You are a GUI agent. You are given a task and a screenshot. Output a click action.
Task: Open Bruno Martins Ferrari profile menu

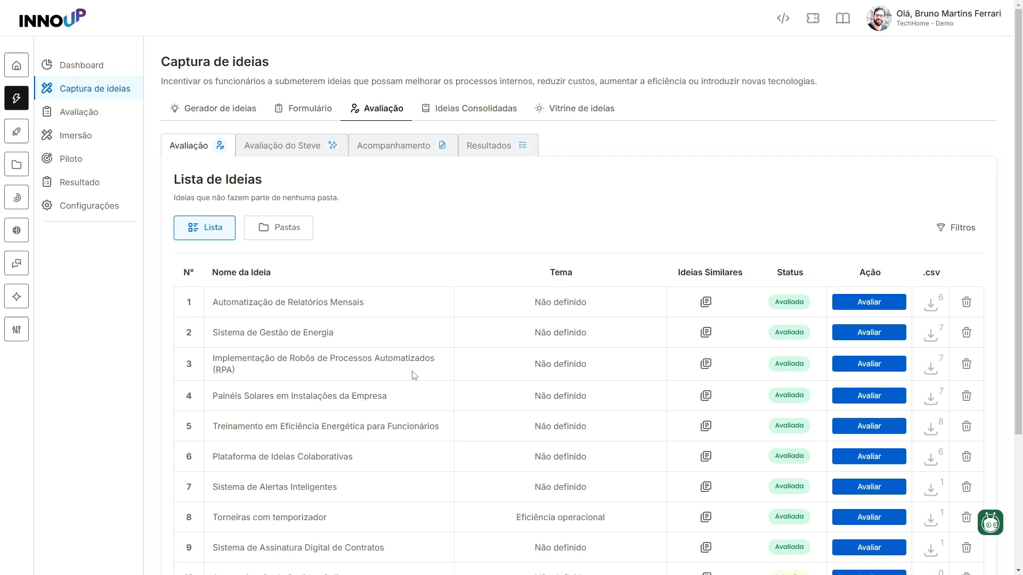(x=934, y=19)
